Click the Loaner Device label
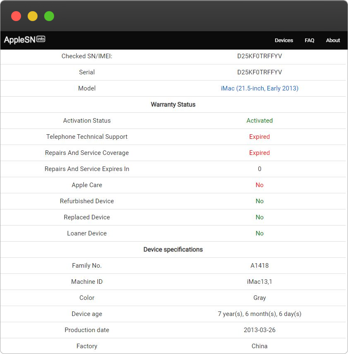348x354 pixels. tap(87, 233)
